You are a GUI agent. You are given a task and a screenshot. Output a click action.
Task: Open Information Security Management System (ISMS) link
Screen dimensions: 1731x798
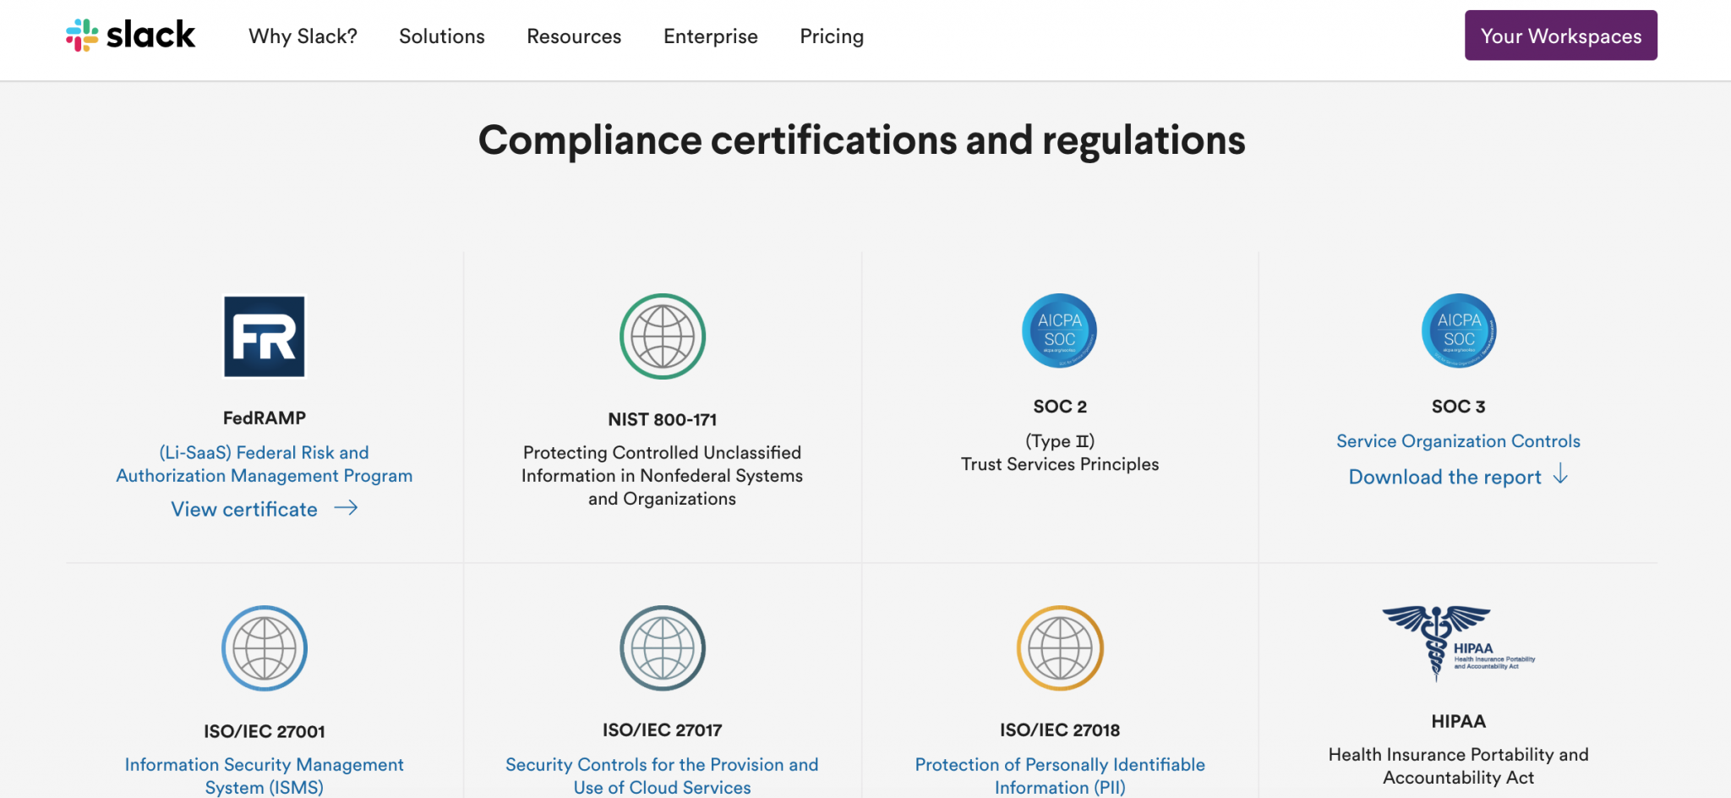pos(265,776)
